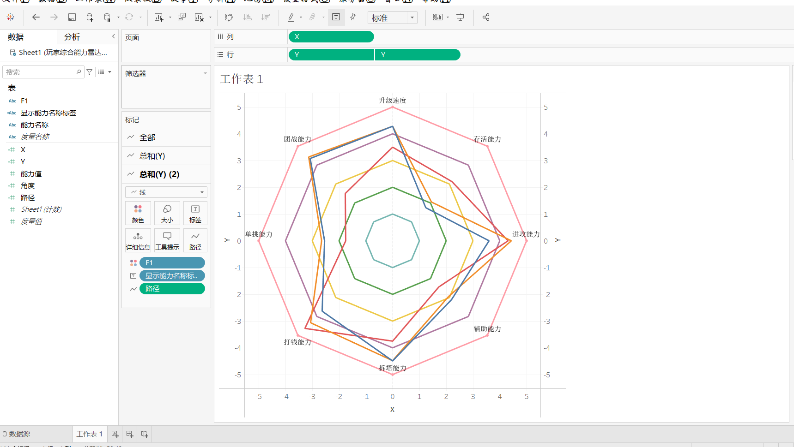
Task: Click the duplicate sheet icon
Action: click(182, 17)
